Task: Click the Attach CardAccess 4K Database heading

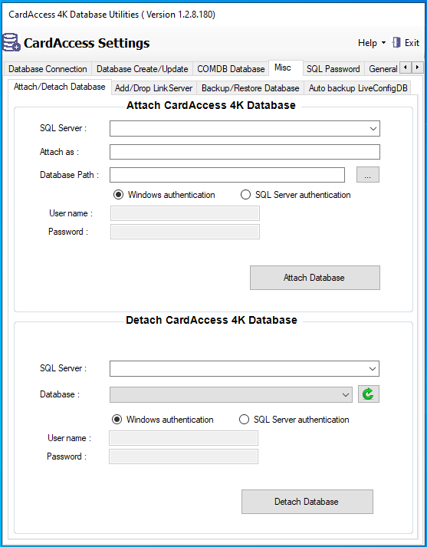Action: coord(211,105)
